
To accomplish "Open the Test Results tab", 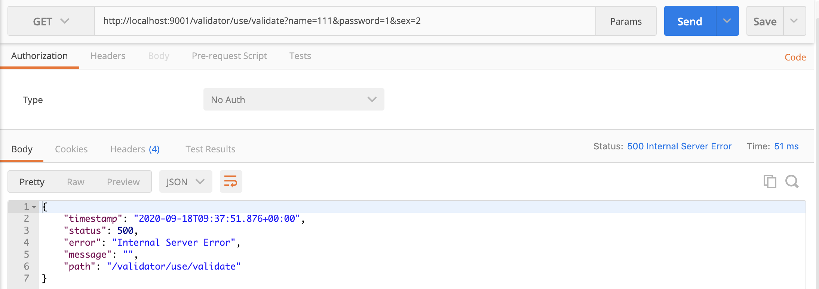I will 210,149.
